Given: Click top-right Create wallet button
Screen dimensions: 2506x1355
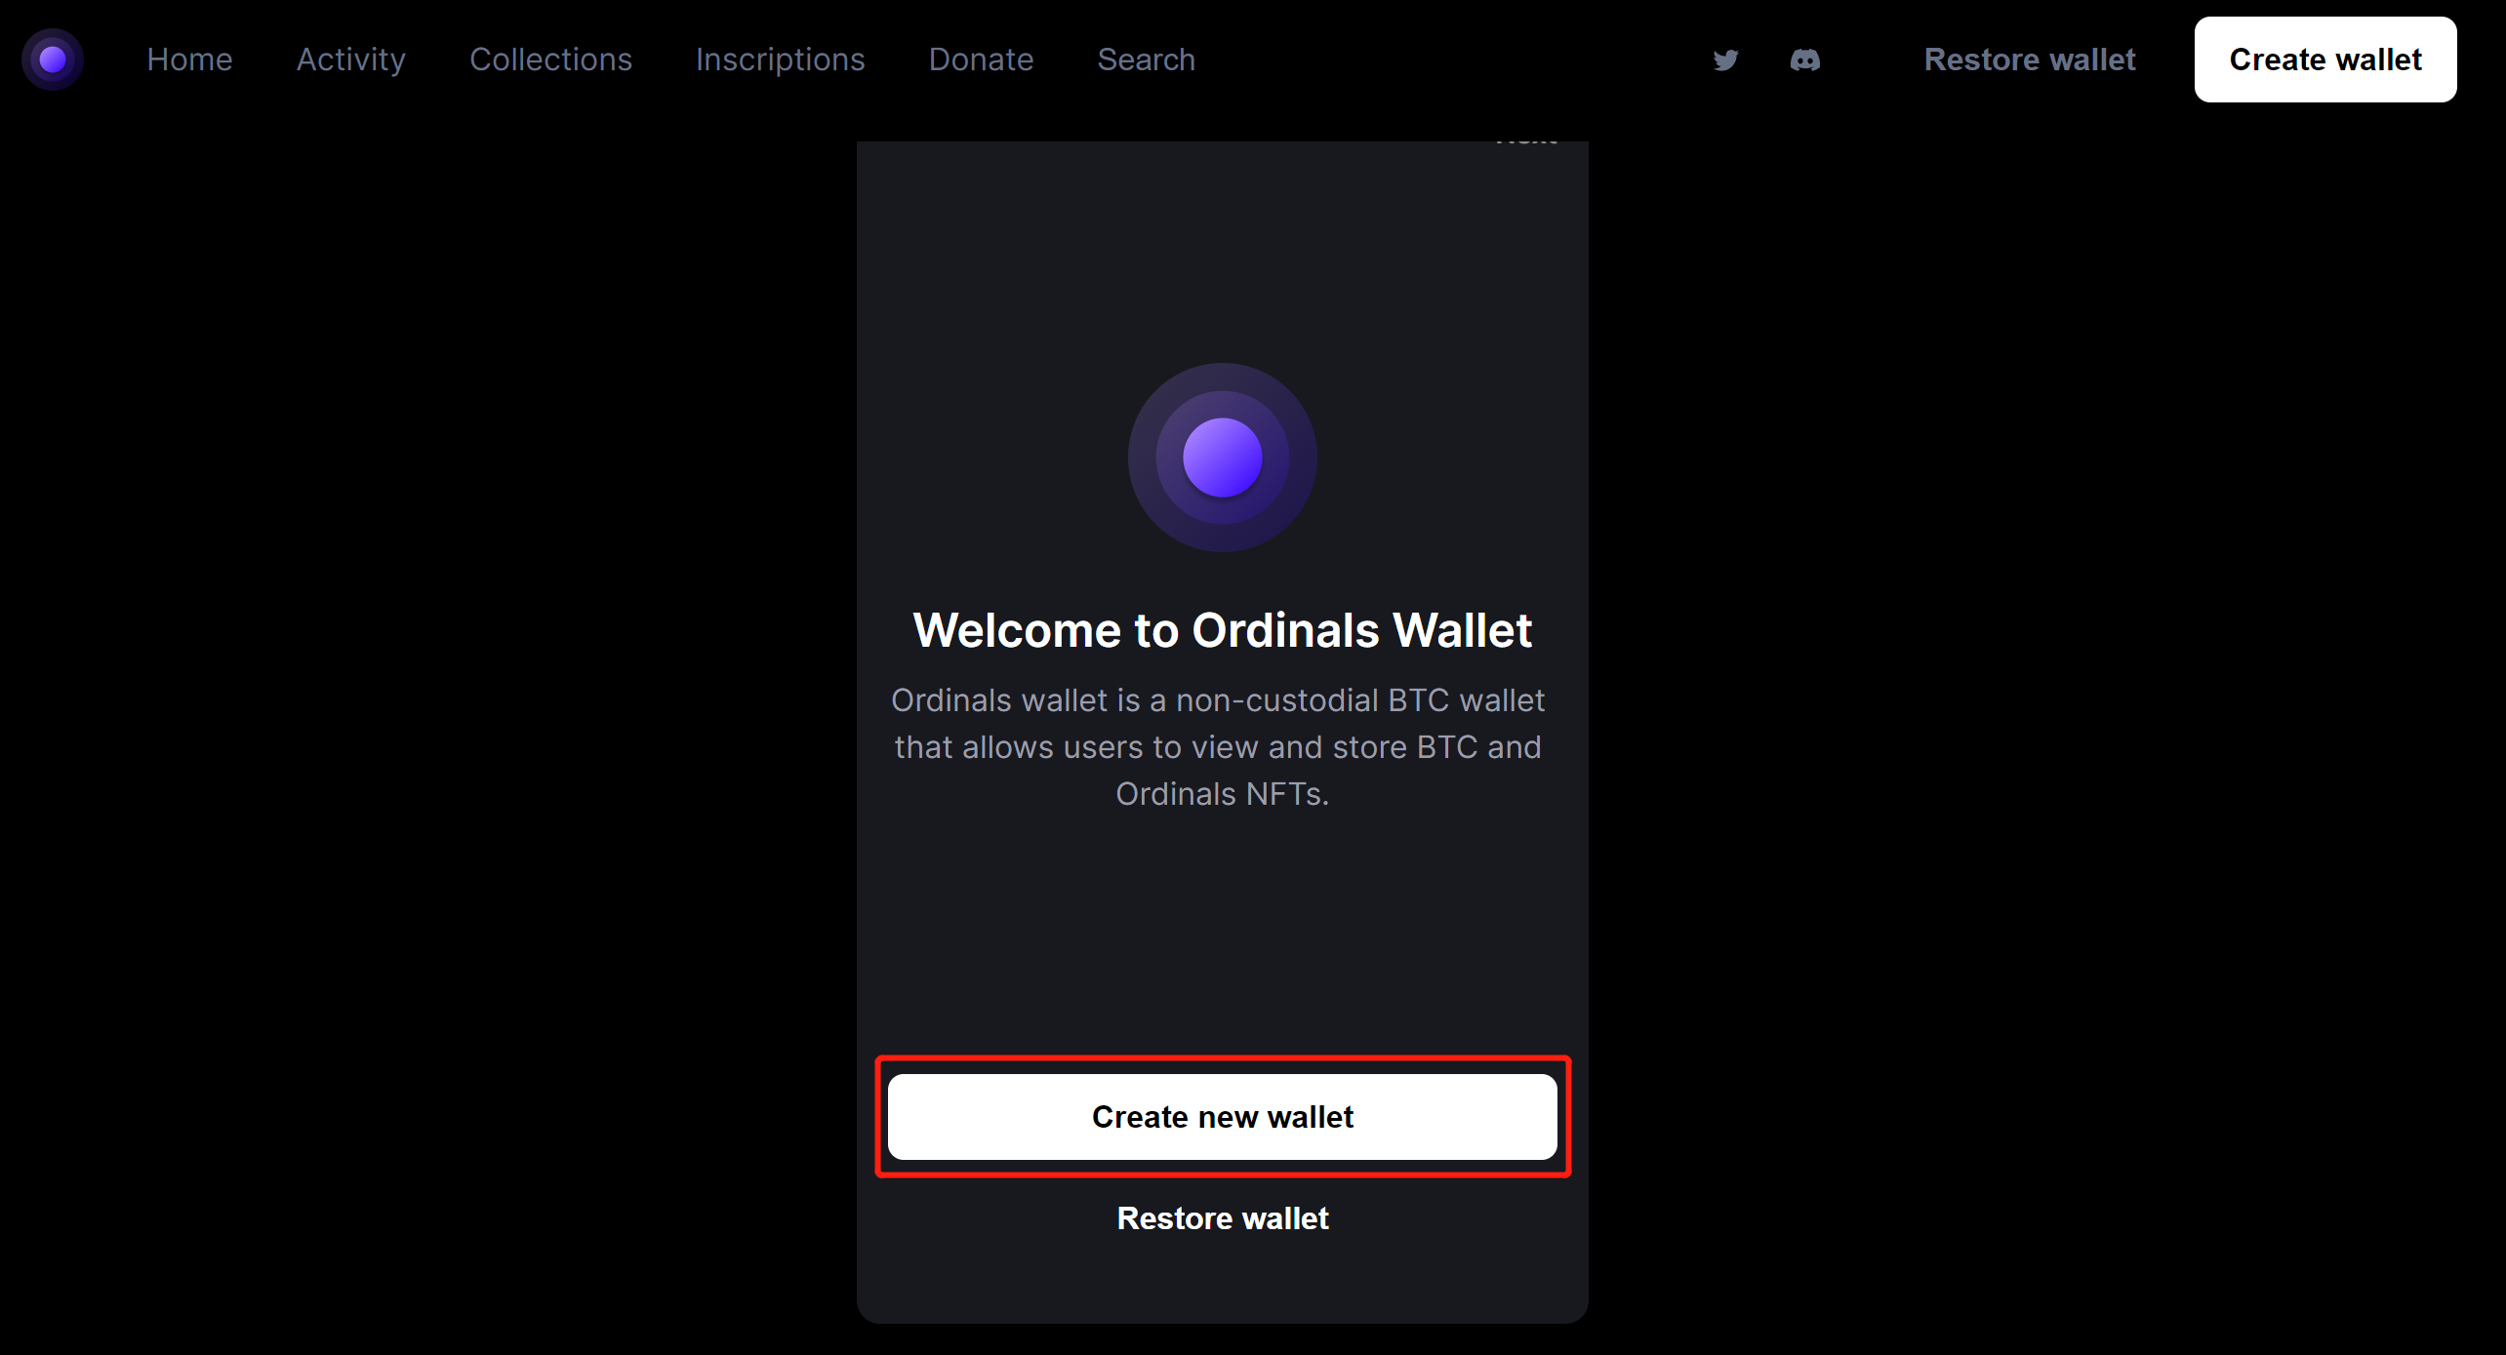Looking at the screenshot, I should [2323, 60].
